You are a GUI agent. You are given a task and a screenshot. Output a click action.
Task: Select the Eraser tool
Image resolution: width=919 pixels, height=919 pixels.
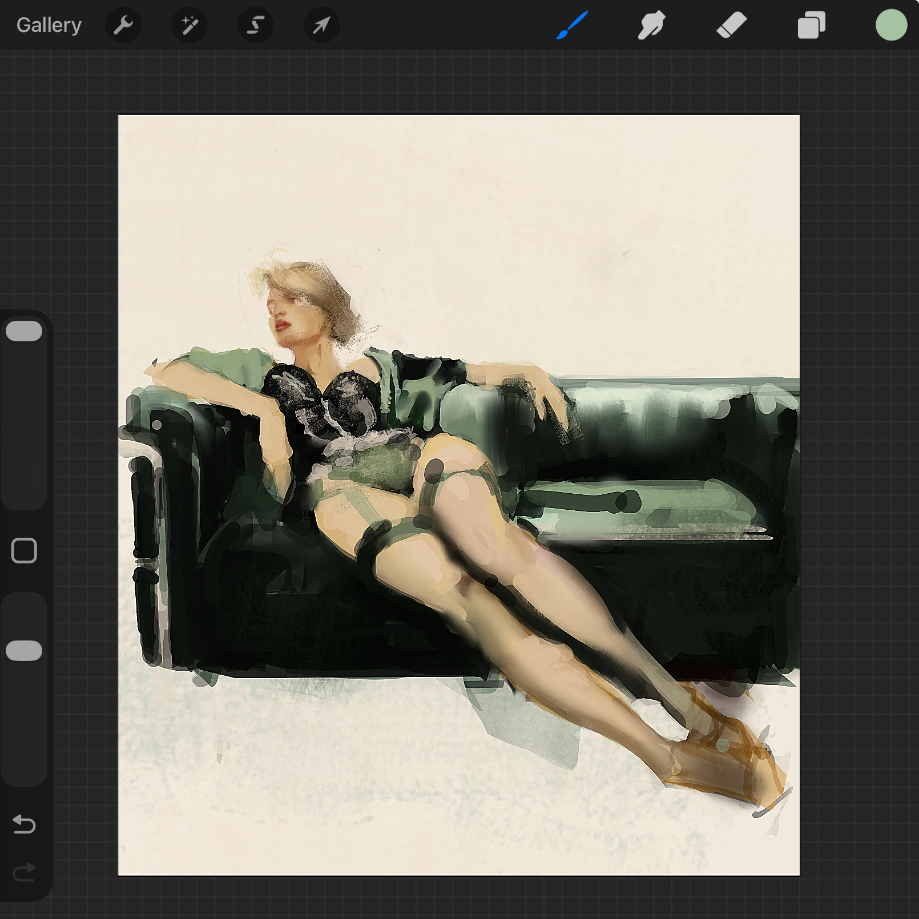pyautogui.click(x=731, y=25)
